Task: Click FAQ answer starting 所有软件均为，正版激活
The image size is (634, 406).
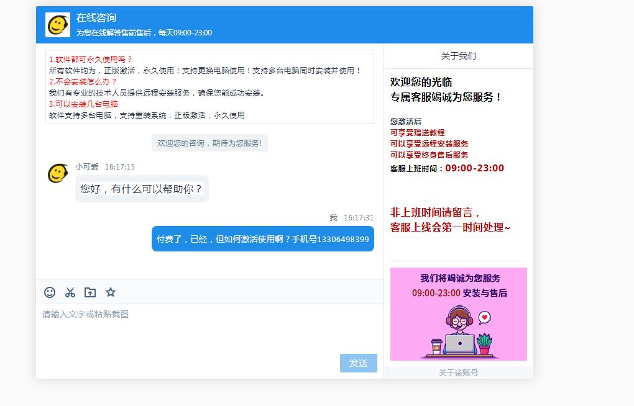Action: point(205,71)
